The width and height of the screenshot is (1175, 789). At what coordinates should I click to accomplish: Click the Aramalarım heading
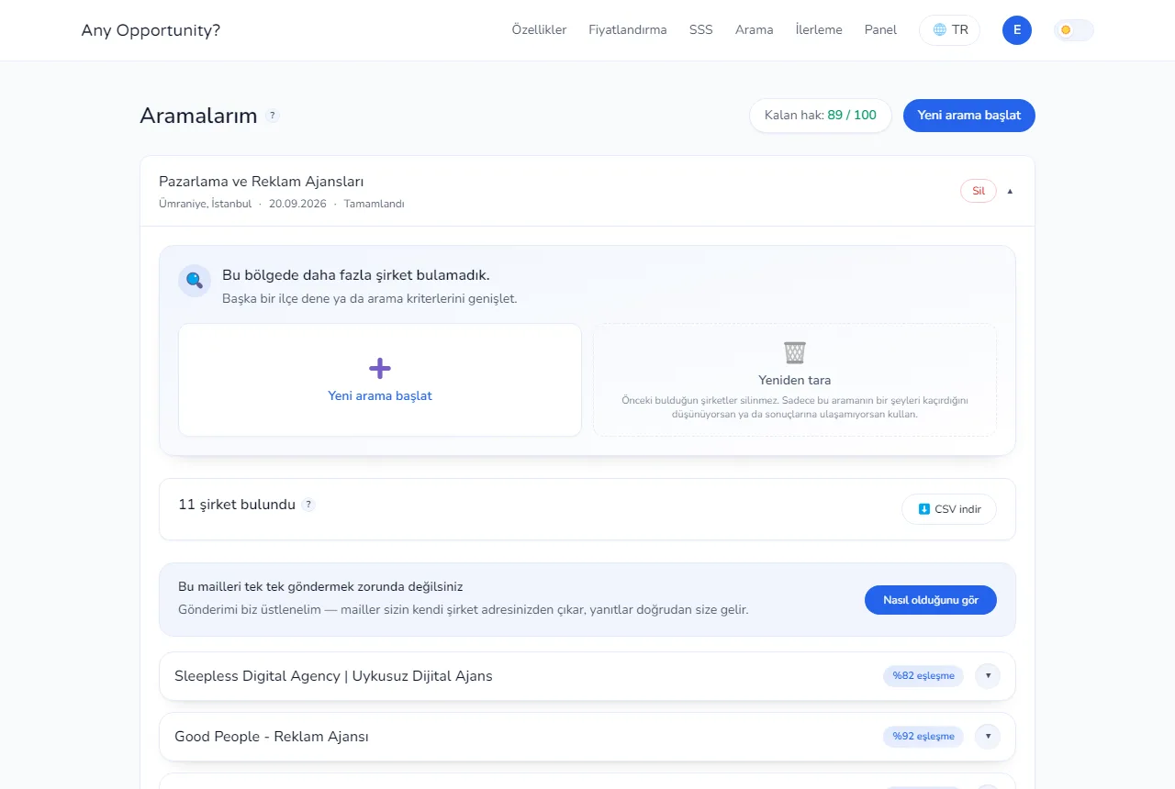[198, 116]
